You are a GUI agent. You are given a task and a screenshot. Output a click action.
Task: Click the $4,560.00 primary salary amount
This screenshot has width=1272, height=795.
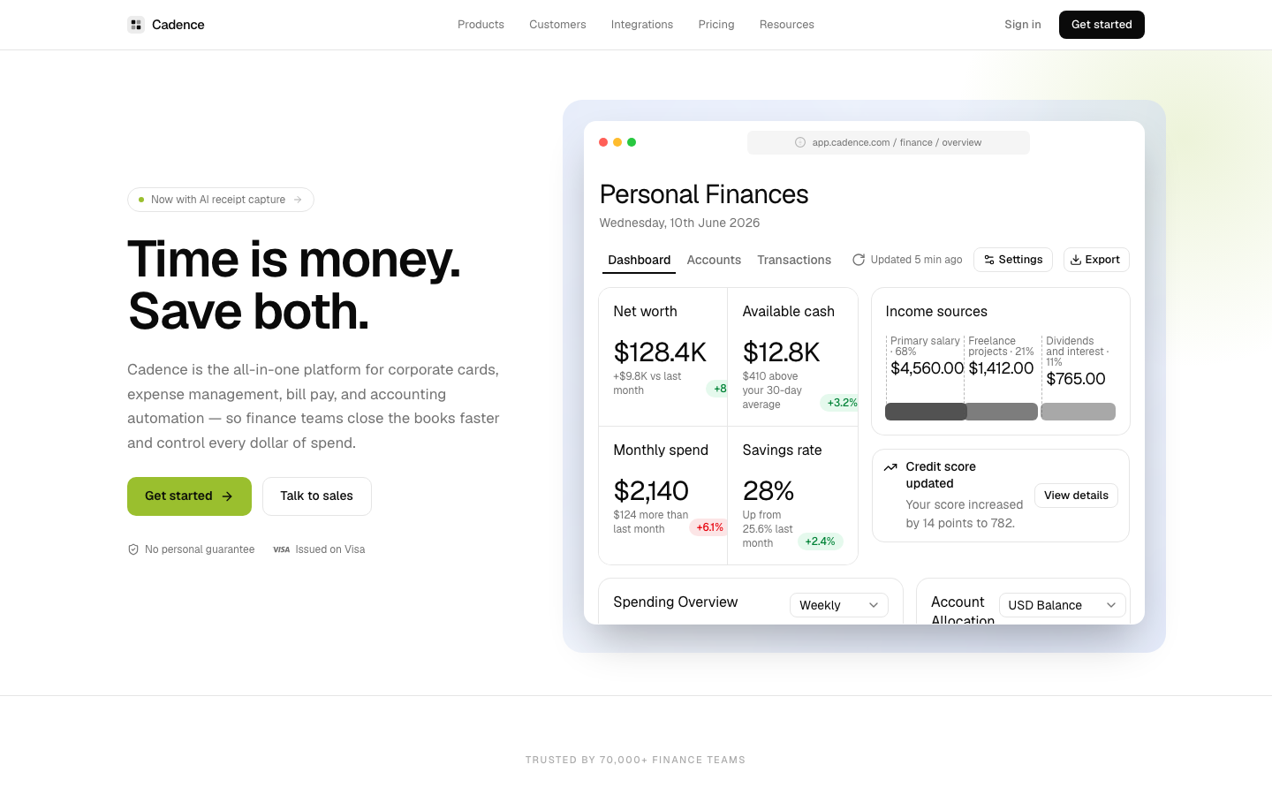pyautogui.click(x=927, y=368)
